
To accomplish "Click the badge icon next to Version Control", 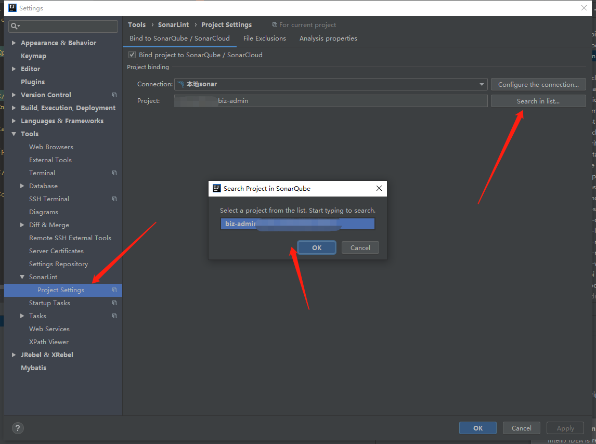I will click(x=114, y=95).
